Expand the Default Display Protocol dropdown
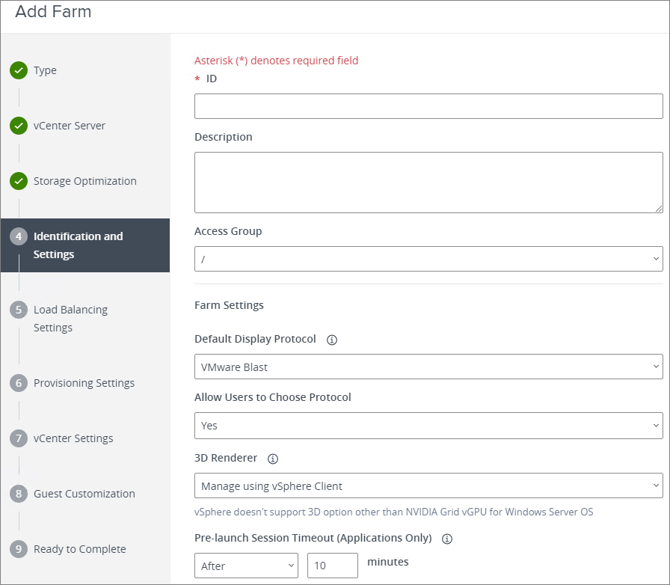This screenshot has width=670, height=585. coord(428,367)
